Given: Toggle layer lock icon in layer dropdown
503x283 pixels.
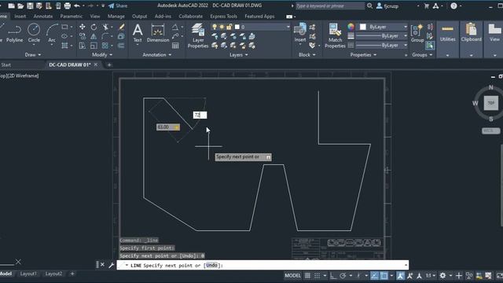Looking at the screenshot, I should 229,27.
